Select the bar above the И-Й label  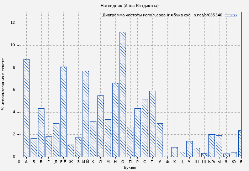[85, 114]
